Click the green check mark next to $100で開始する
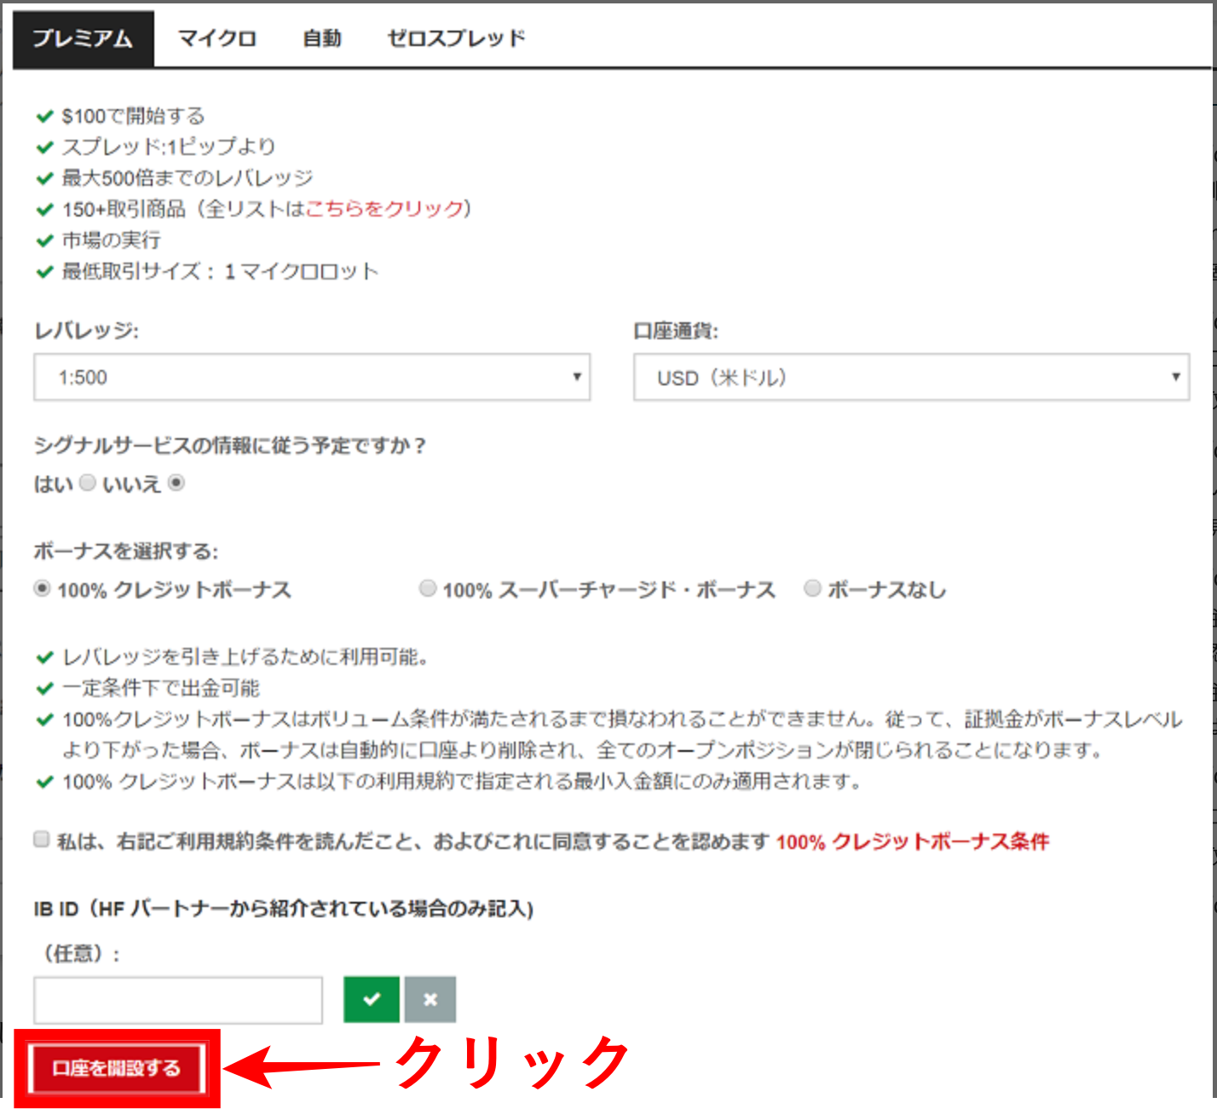The image size is (1217, 1109). click(x=44, y=115)
